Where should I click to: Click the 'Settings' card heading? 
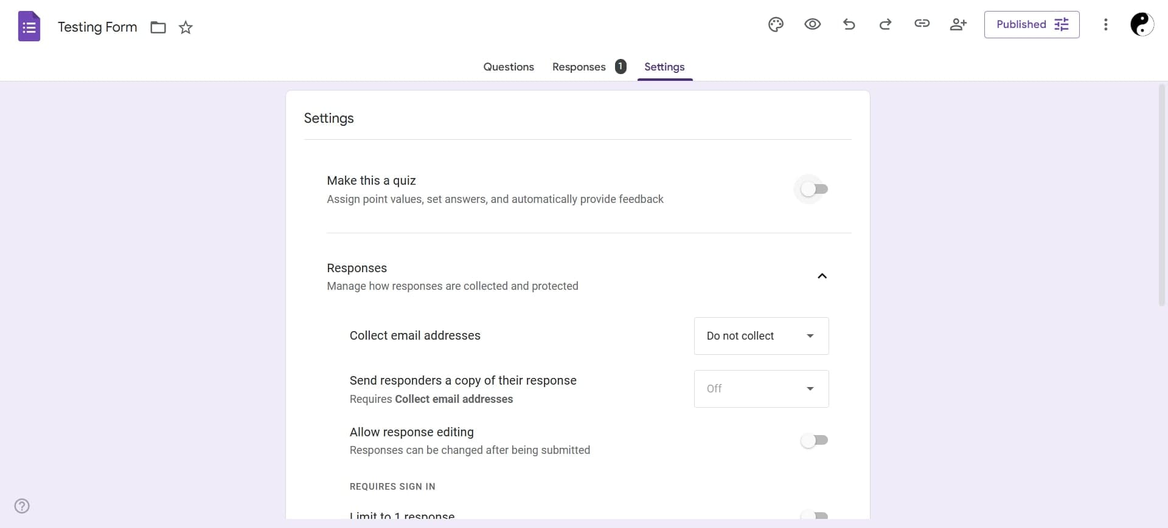[328, 118]
